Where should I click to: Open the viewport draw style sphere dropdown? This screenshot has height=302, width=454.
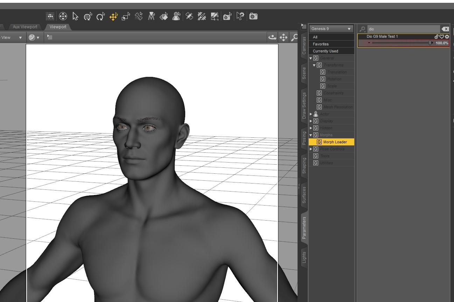pos(34,37)
